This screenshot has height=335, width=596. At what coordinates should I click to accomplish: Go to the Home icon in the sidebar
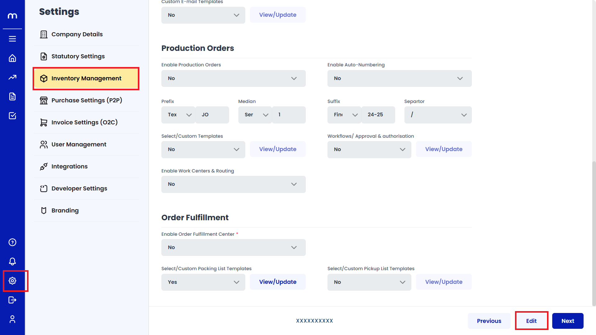(x=12, y=58)
